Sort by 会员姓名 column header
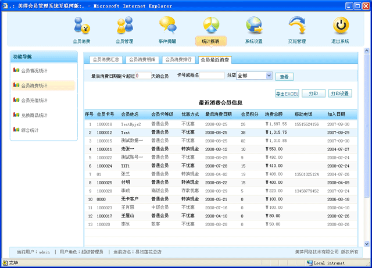Image resolution: width=372 pixels, height=268 pixels. (x=130, y=115)
